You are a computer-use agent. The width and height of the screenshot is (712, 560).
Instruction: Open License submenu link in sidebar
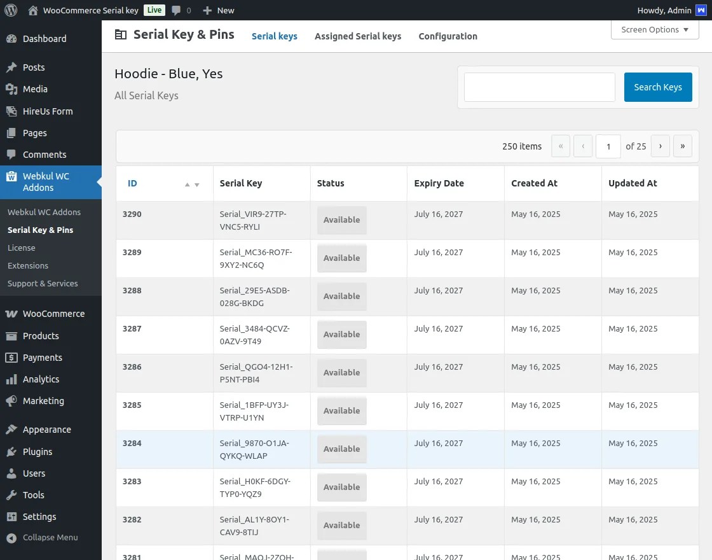(22, 248)
